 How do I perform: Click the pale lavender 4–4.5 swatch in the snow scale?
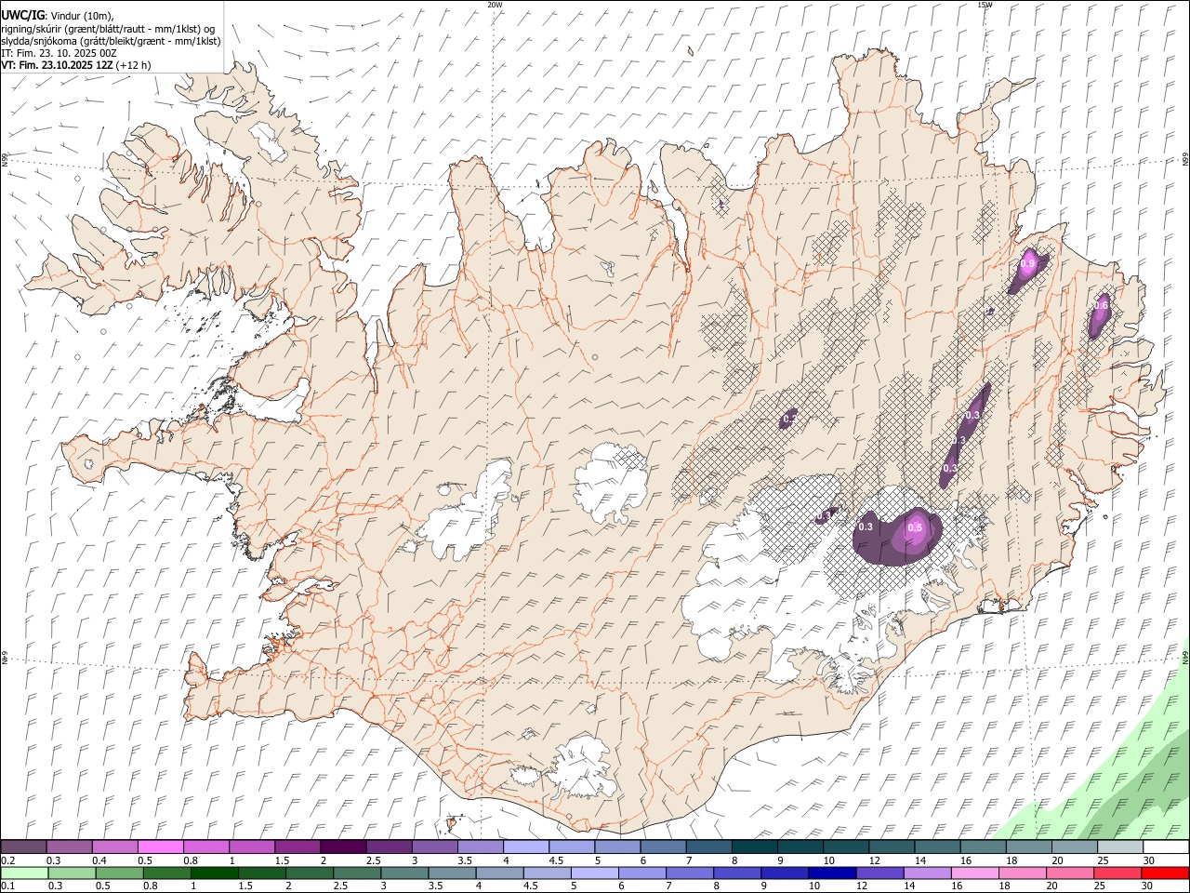point(526,847)
